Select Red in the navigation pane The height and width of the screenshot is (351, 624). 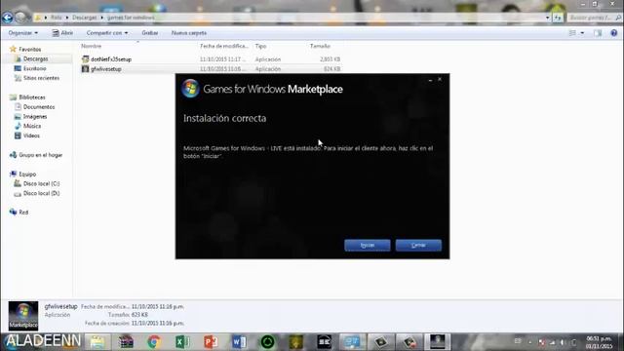[23, 213]
